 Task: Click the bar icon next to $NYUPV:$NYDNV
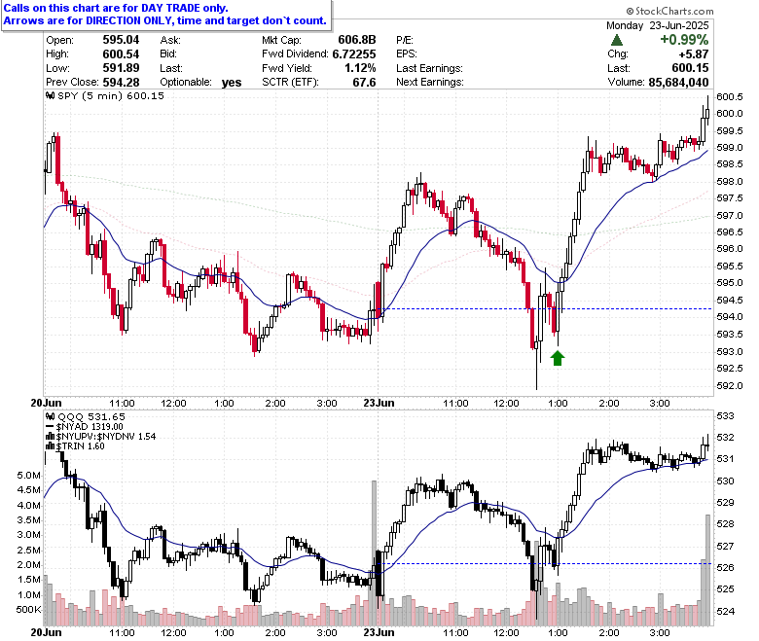pos(50,437)
